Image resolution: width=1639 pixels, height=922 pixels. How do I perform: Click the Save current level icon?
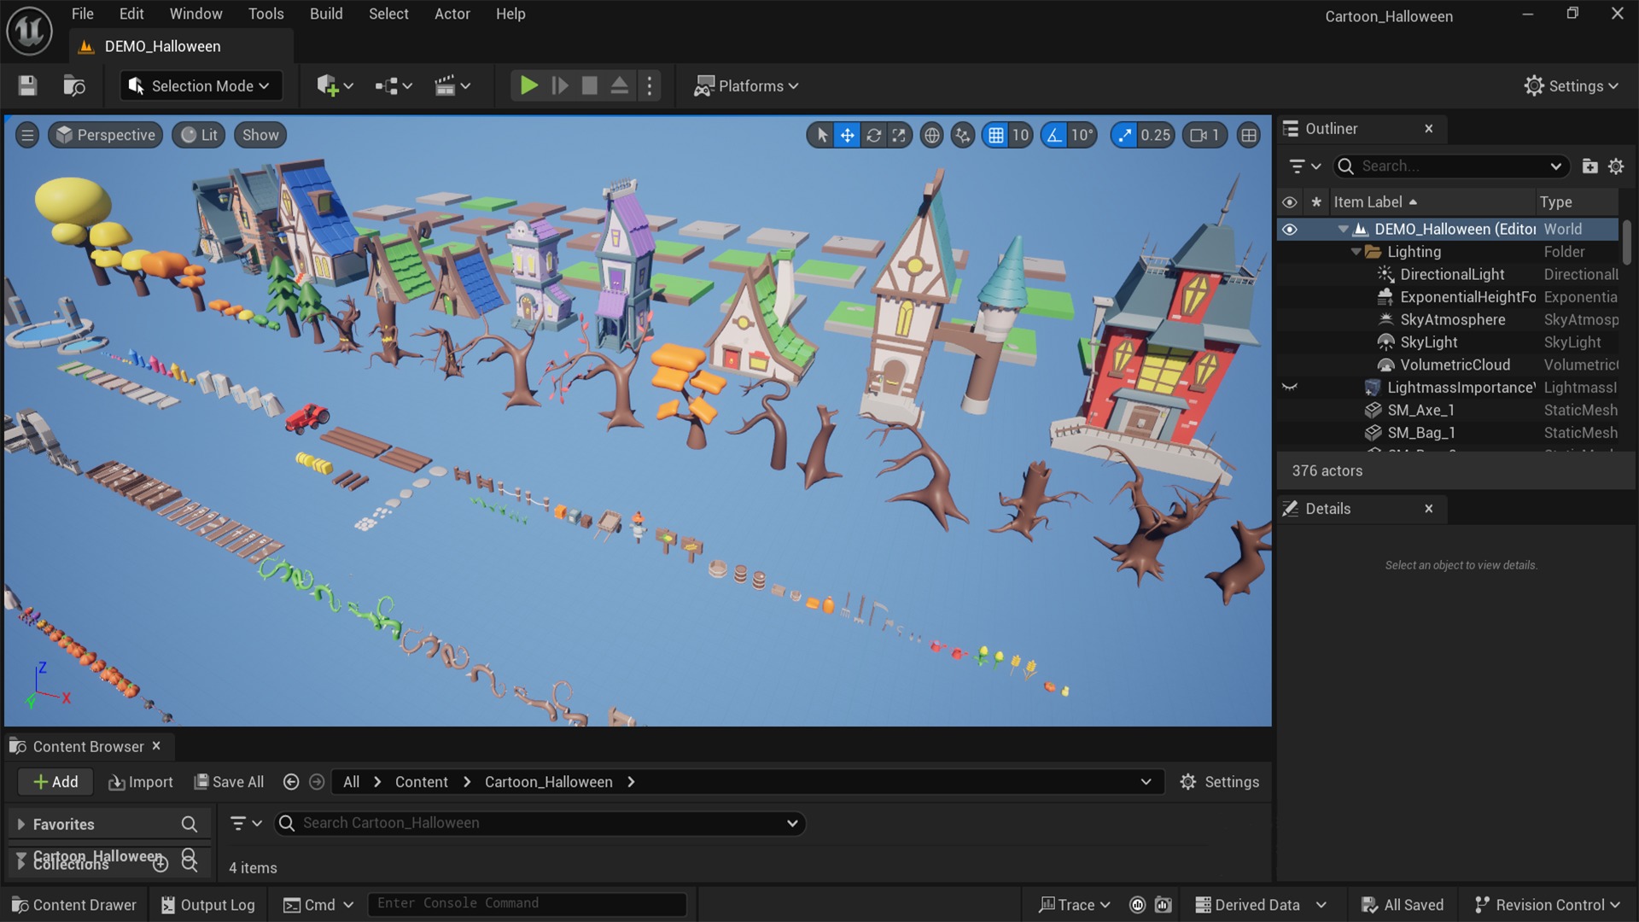tap(27, 85)
